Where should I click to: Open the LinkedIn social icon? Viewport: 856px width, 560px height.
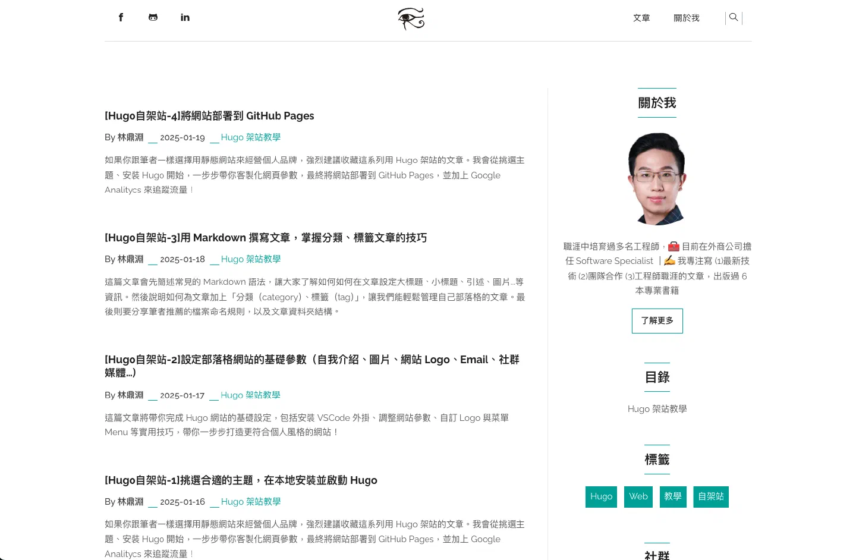point(185,17)
